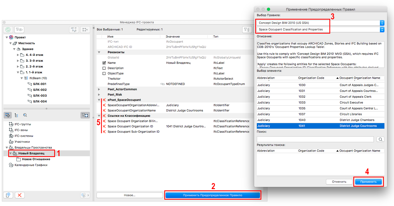This screenshot has width=394, height=206.
Task: Click the link assignment button with arrow
Action: coord(85,195)
